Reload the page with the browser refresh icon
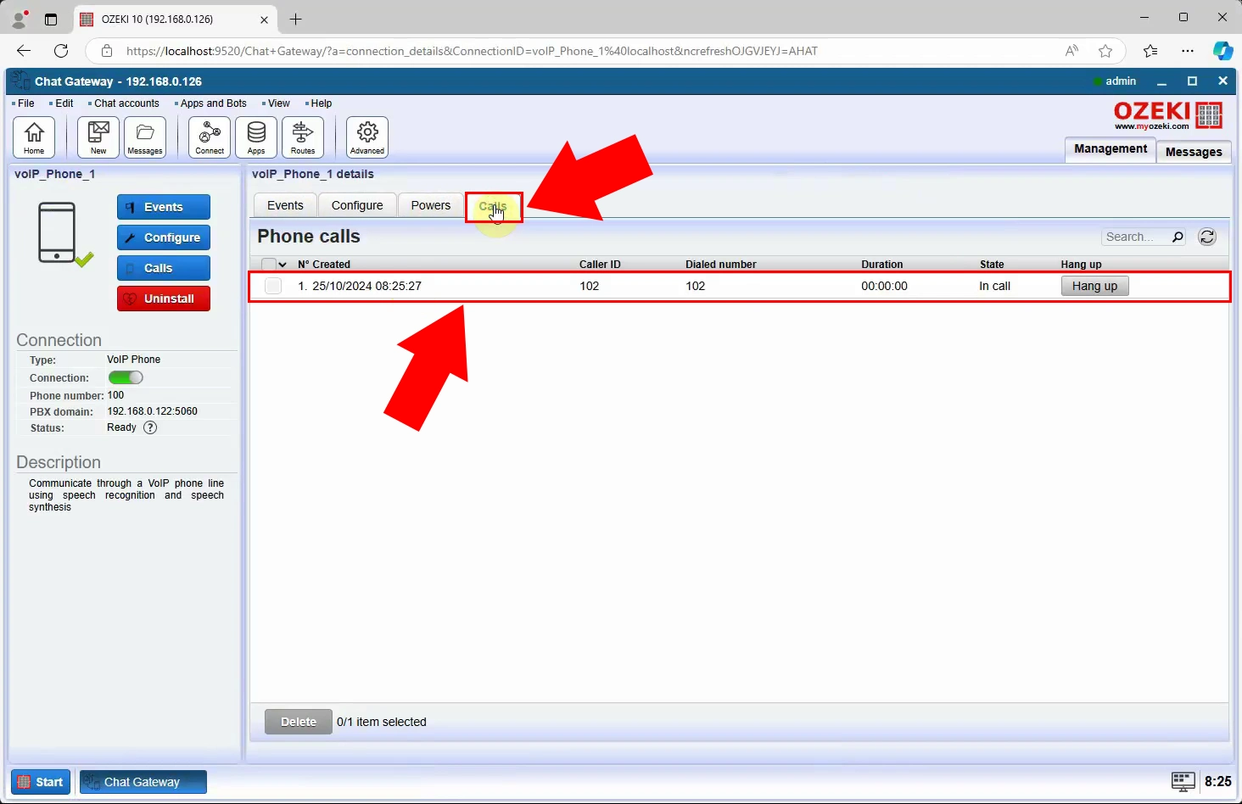Viewport: 1242px width, 804px height. point(61,51)
